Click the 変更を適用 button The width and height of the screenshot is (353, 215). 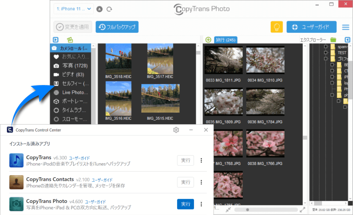(x=73, y=27)
